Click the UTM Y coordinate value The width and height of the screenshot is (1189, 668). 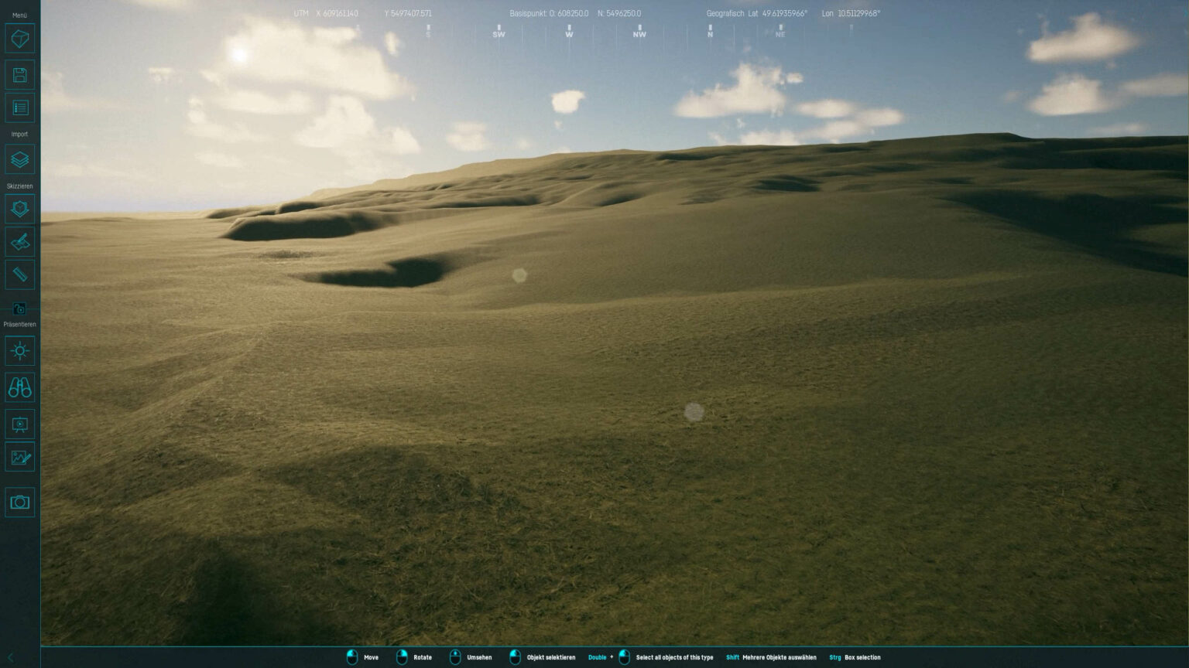point(408,14)
